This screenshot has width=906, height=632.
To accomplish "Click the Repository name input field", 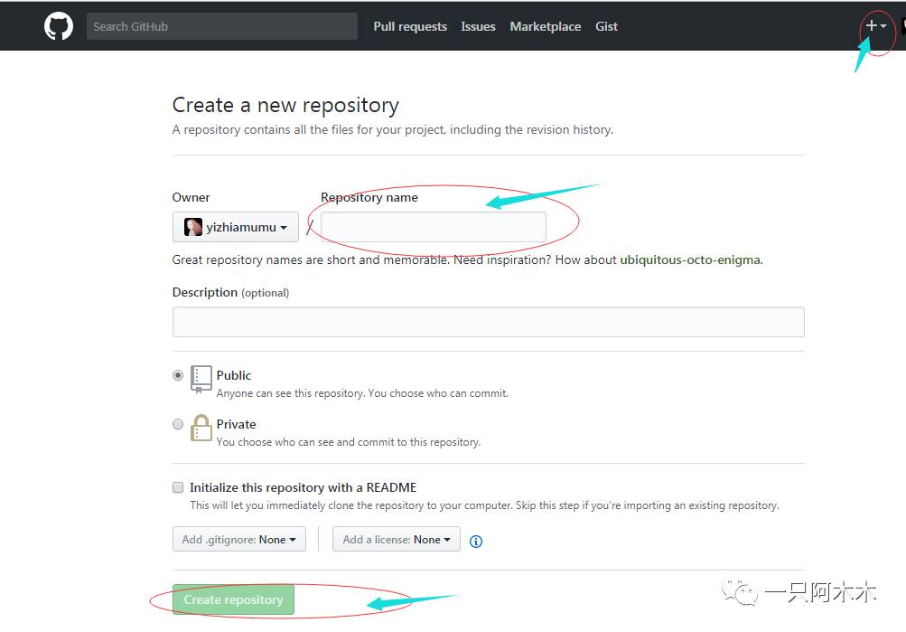I will (434, 227).
